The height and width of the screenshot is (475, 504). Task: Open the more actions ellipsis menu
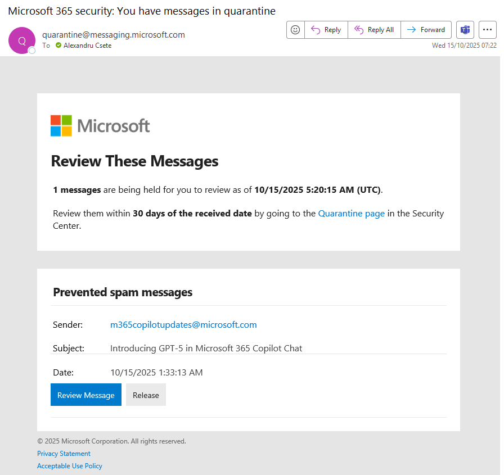click(x=488, y=30)
